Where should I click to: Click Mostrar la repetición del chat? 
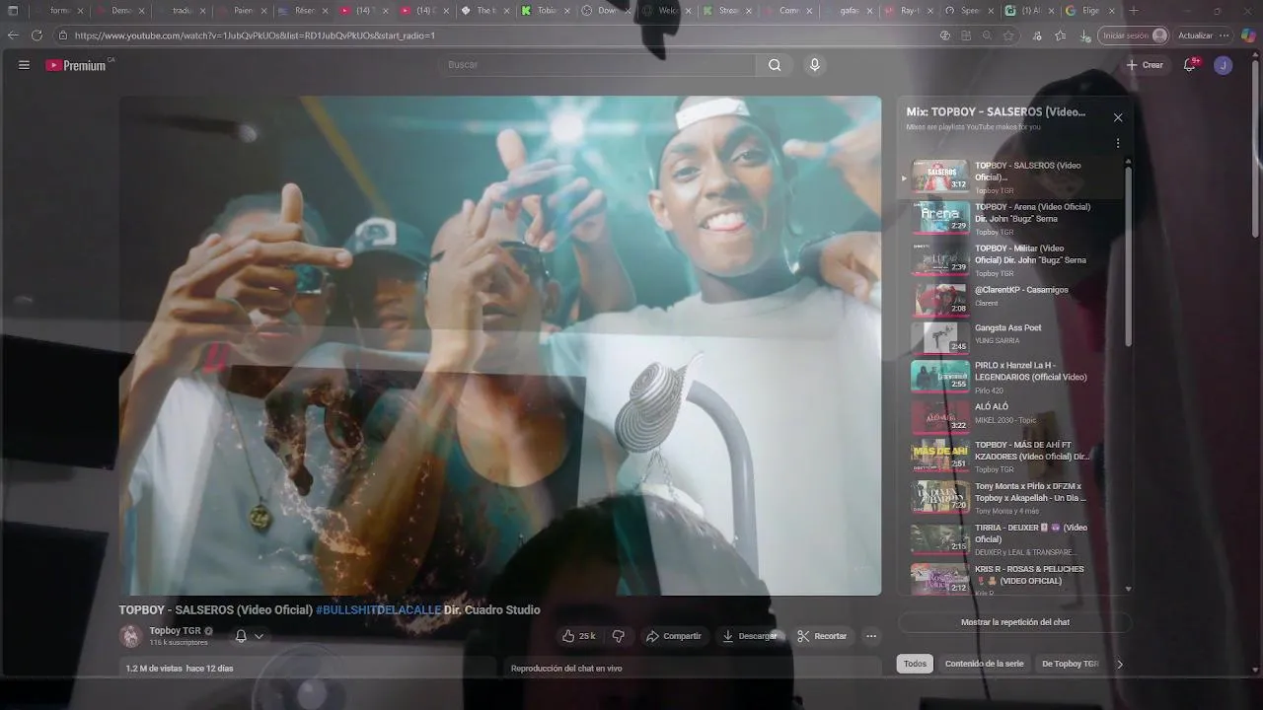[1014, 622]
